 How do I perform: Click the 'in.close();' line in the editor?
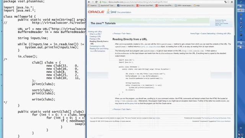point(28,56)
